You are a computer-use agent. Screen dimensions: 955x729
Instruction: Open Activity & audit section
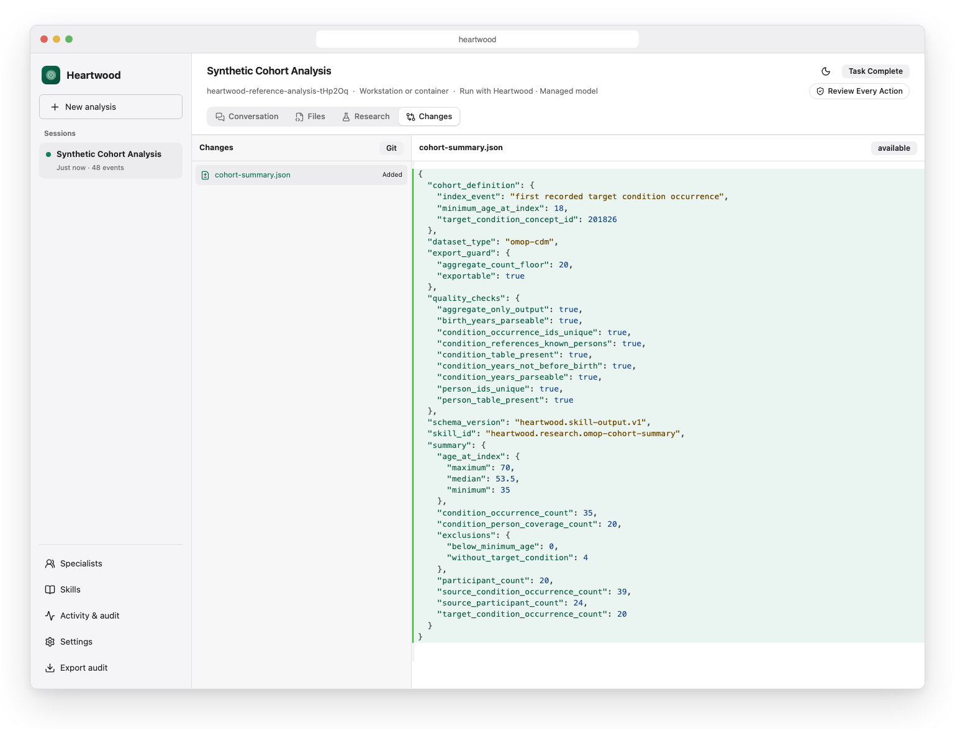click(x=111, y=616)
